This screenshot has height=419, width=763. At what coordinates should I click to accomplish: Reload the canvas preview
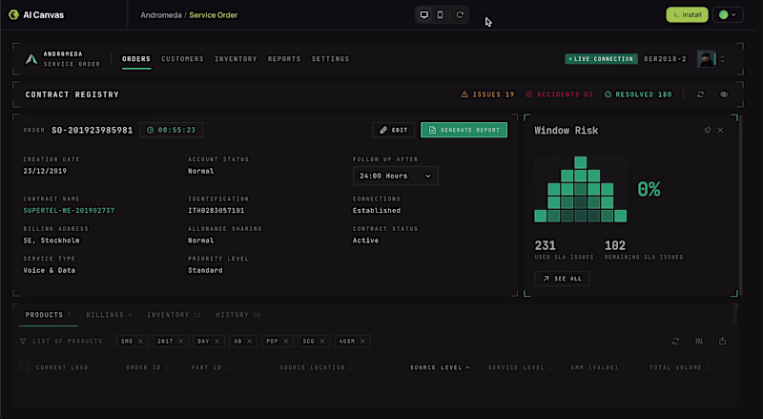coord(460,14)
